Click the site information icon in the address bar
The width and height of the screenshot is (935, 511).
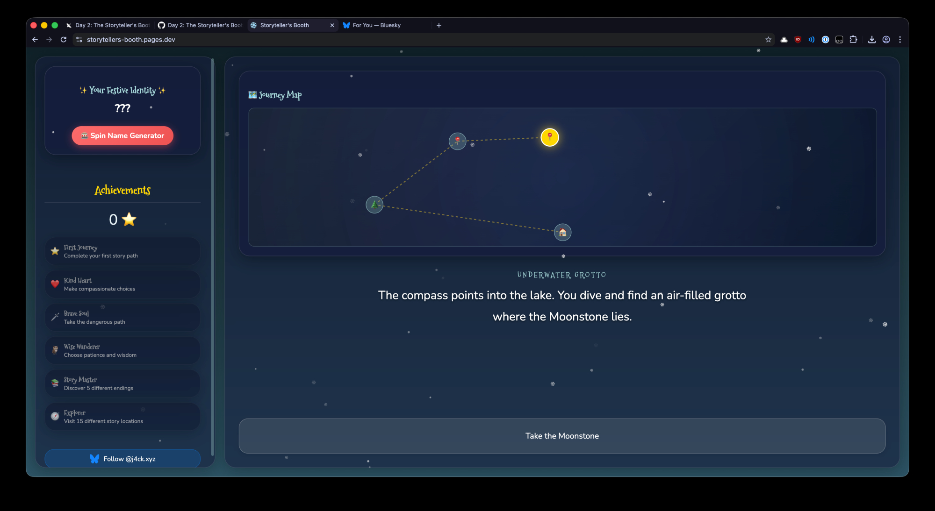(x=79, y=40)
